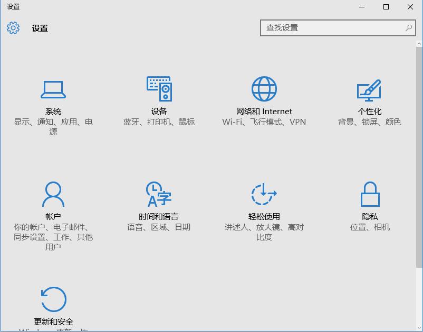This screenshot has width=423, height=332.
Task: Open 更新和安全 settings
Action: (53, 310)
